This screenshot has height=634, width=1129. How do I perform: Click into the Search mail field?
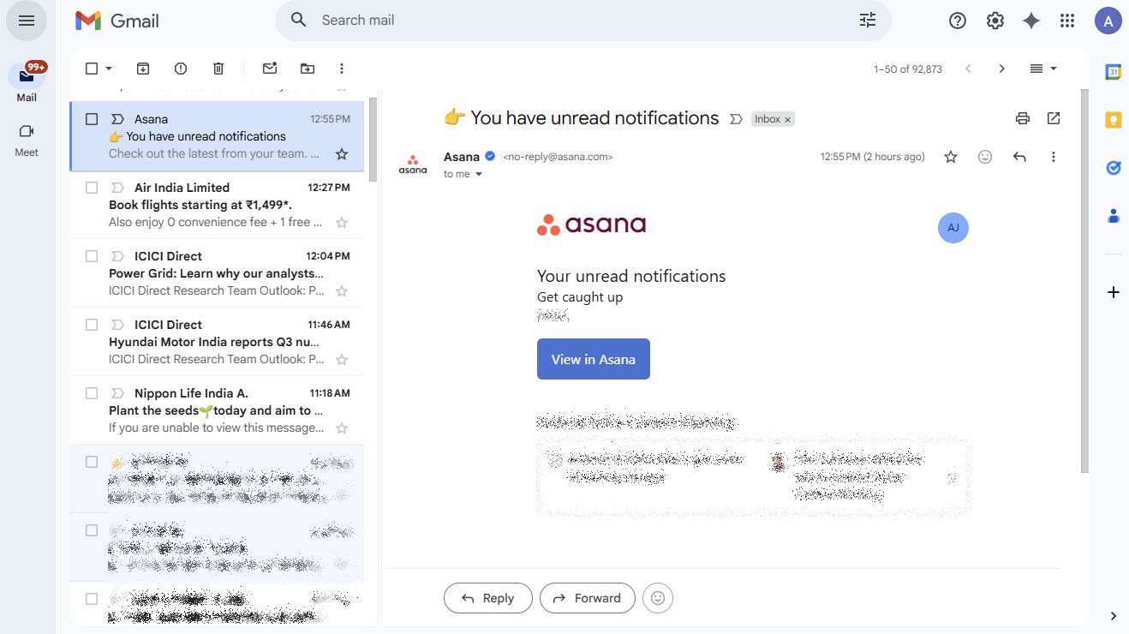[582, 21]
